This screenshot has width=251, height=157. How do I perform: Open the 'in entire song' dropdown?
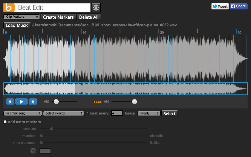pos(23,113)
